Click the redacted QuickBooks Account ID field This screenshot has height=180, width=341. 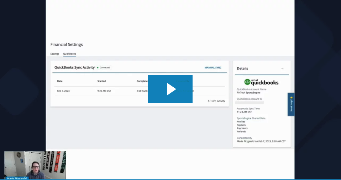click(250, 102)
